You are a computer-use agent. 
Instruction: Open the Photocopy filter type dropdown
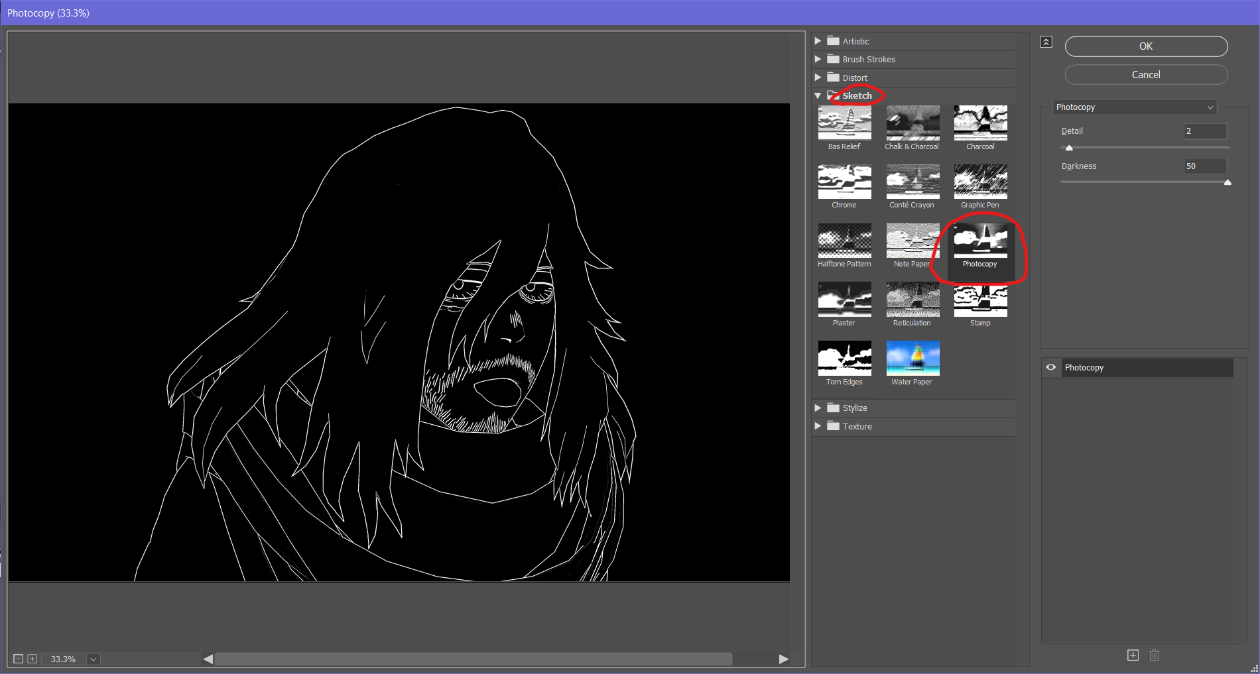[1135, 107]
